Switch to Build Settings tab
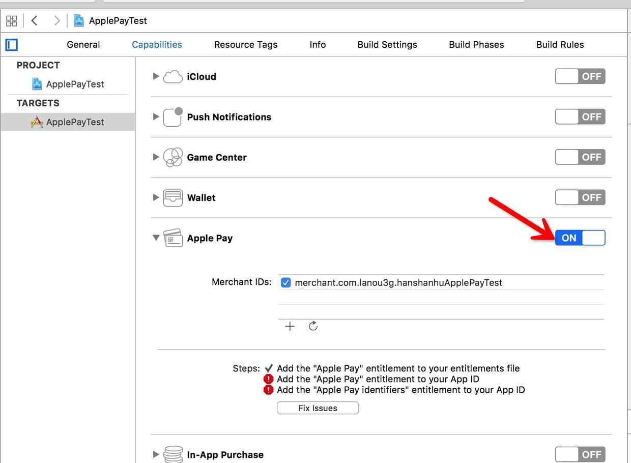Viewport: 631px width, 463px height. click(387, 45)
